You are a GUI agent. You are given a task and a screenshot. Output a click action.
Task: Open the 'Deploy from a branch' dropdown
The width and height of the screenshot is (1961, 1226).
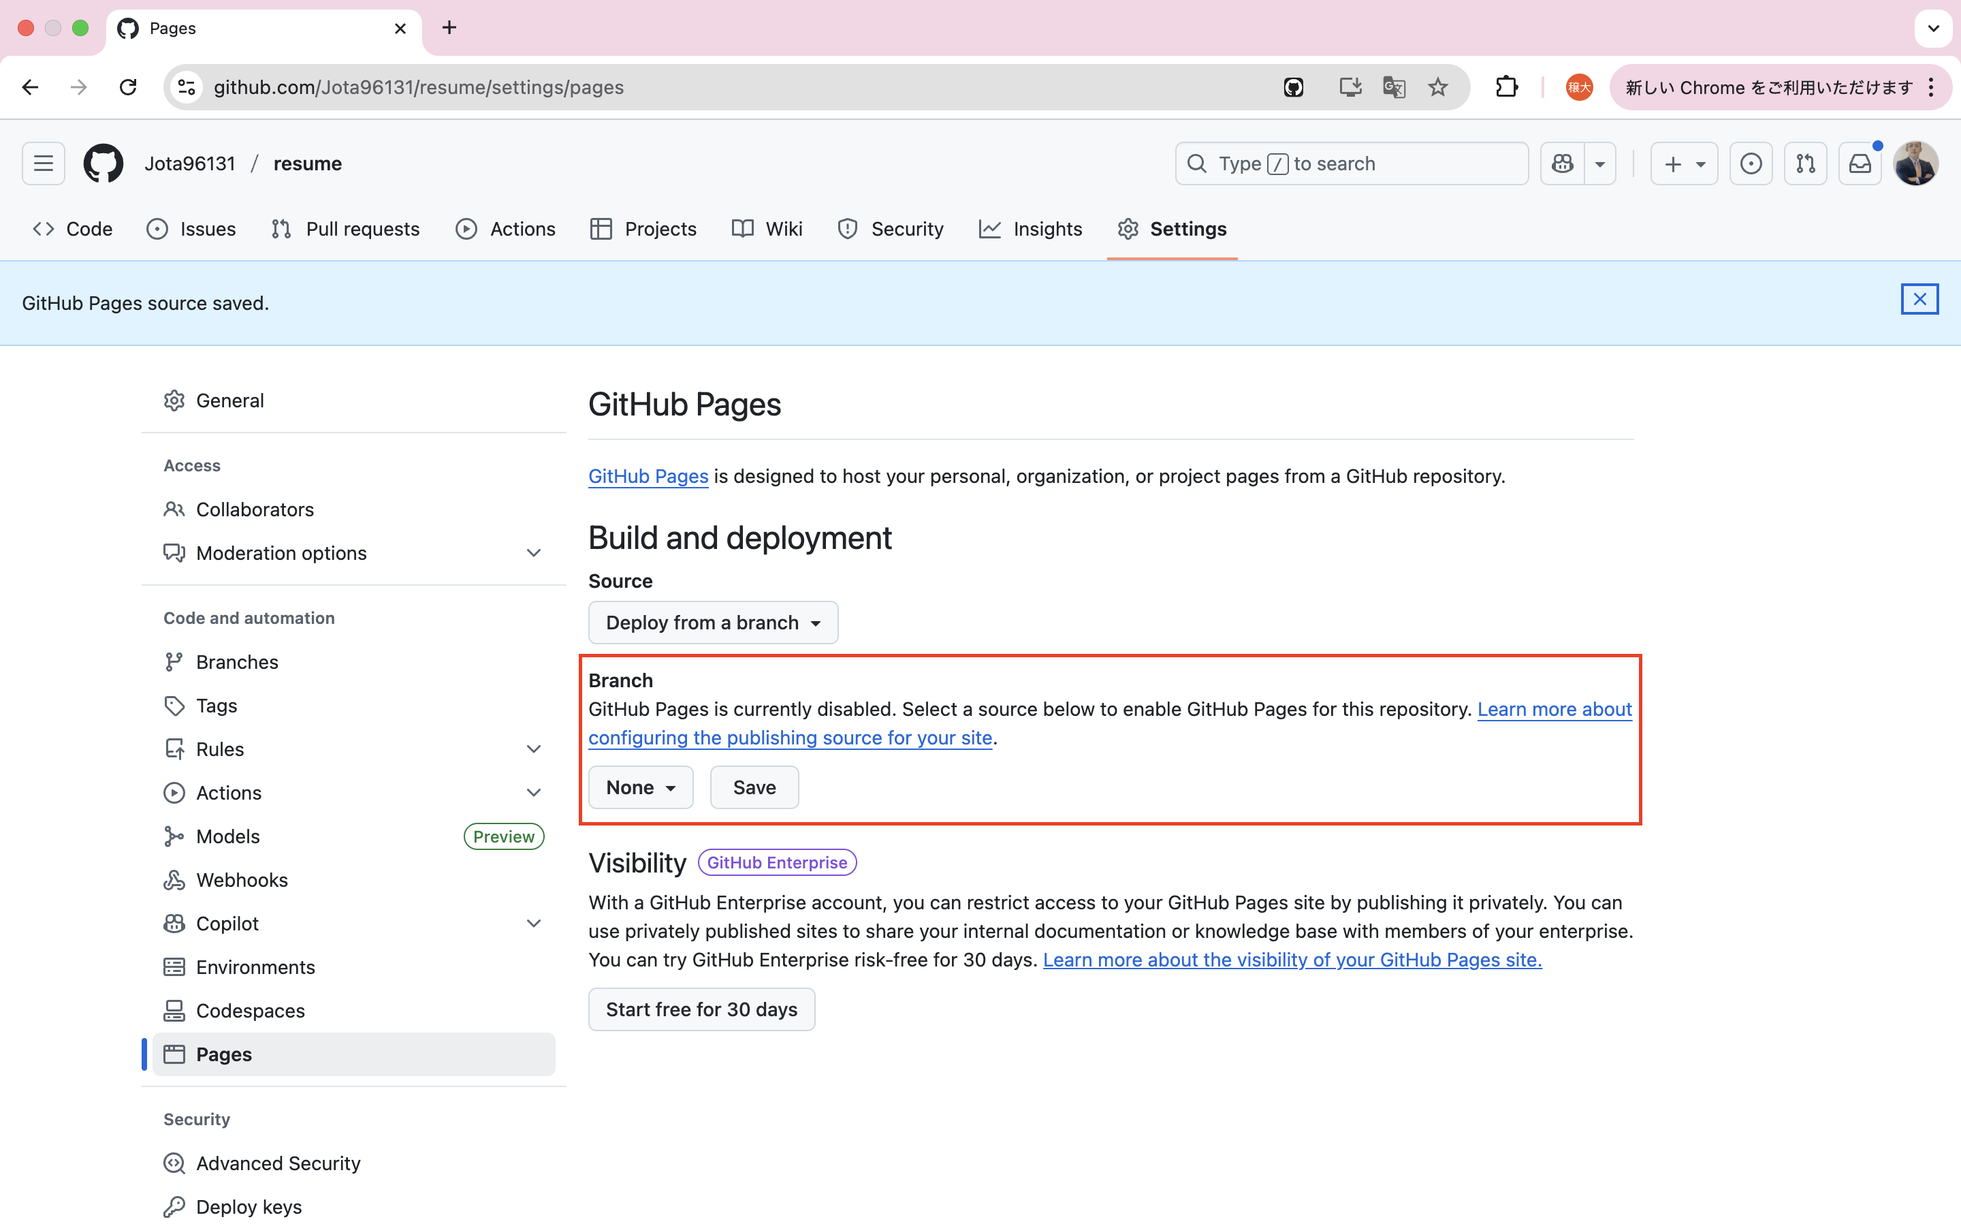point(712,622)
